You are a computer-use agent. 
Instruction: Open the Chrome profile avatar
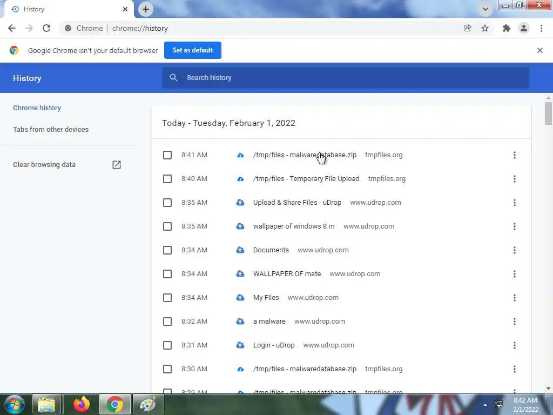point(524,28)
